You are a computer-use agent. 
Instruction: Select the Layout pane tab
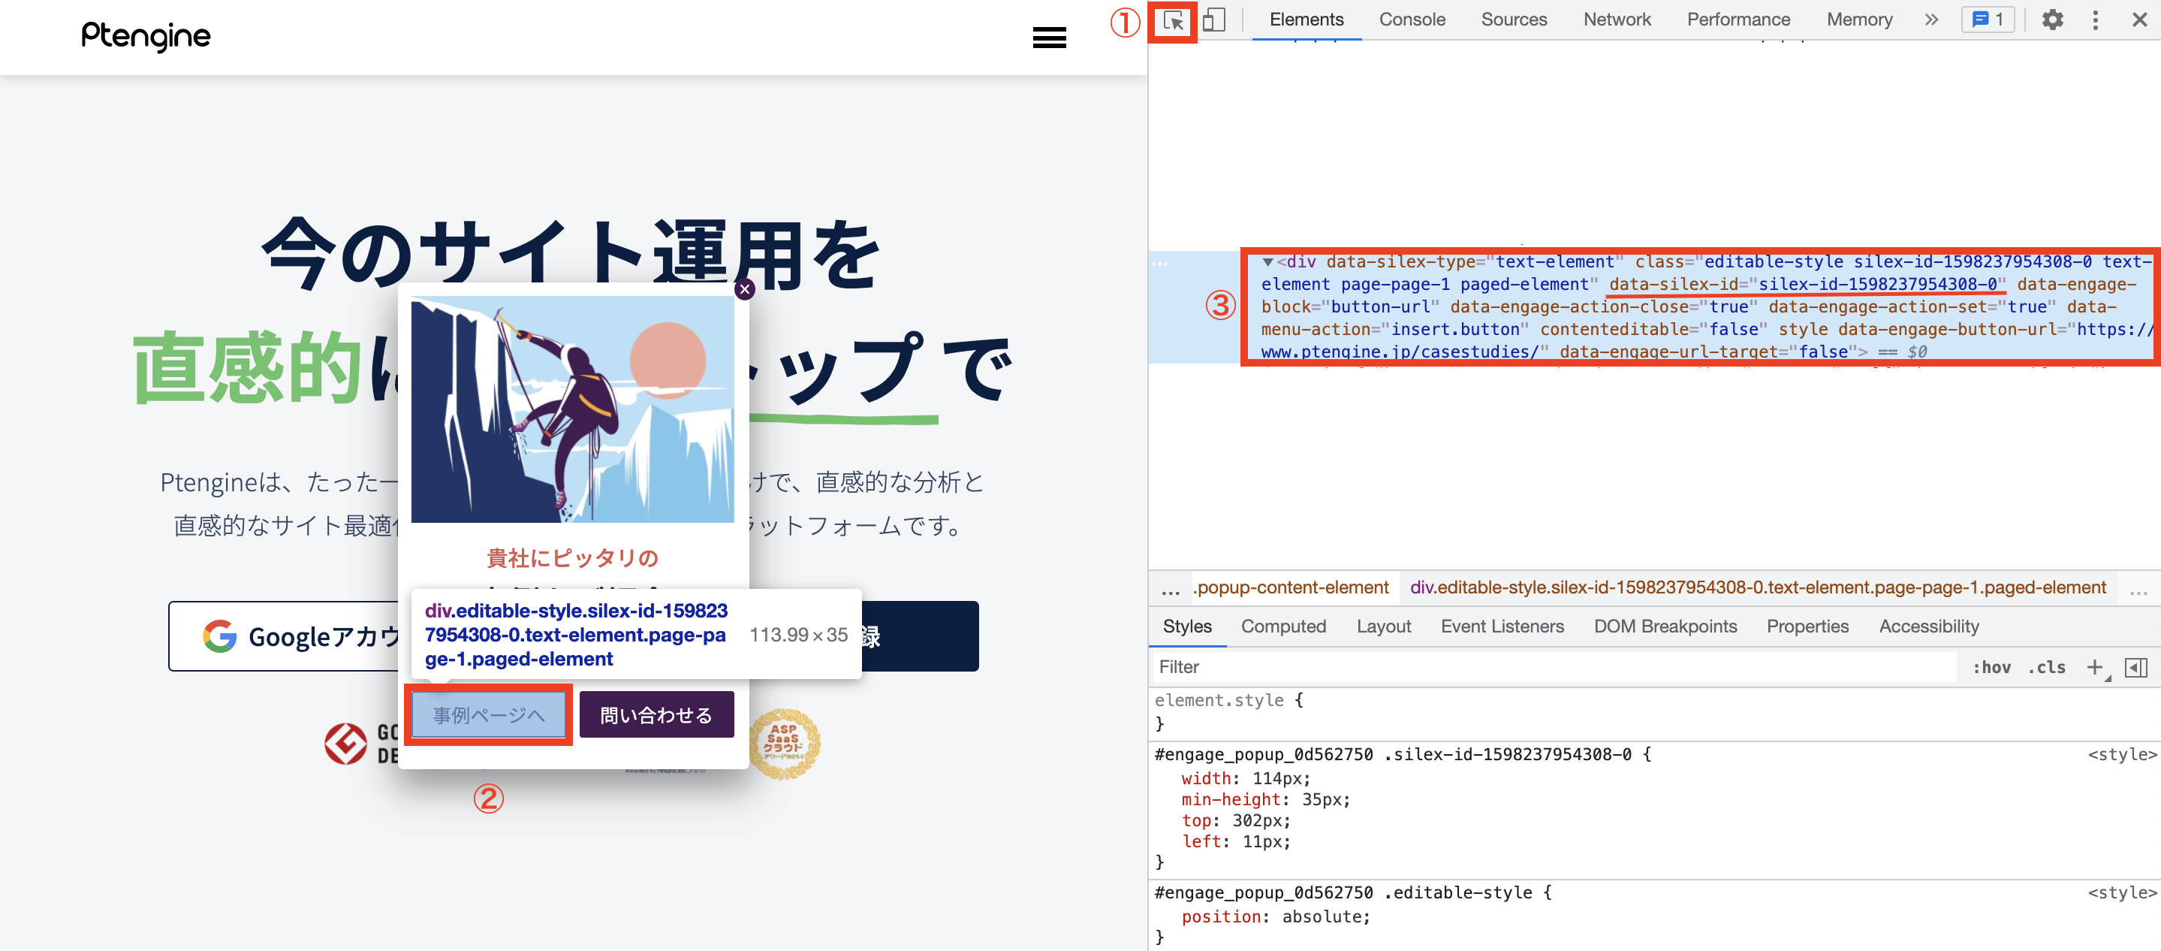tap(1383, 627)
